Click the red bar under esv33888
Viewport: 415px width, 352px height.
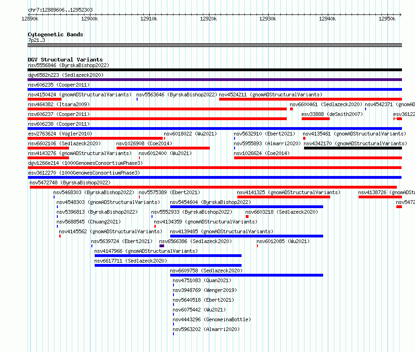pos(316,119)
